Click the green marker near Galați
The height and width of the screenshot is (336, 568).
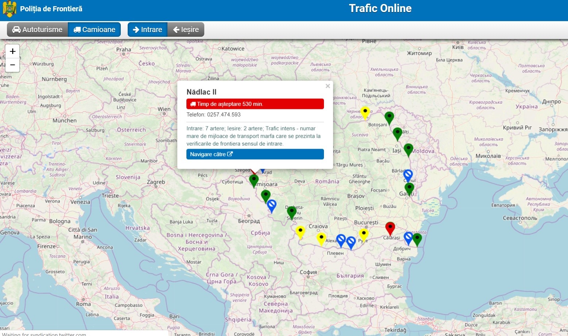point(409,188)
